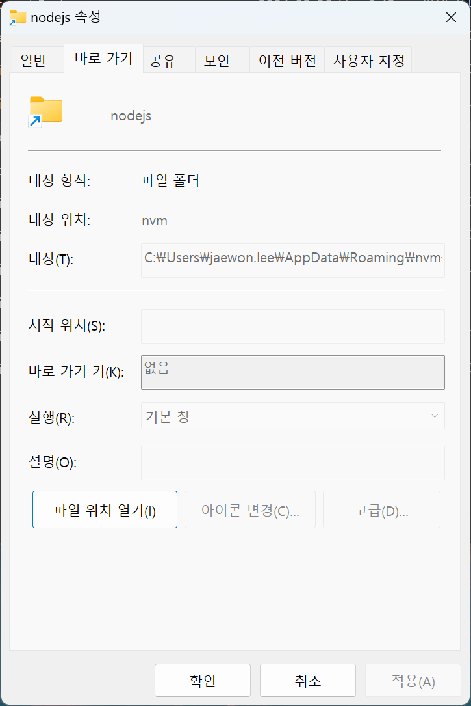Click the 설명(O) text field
This screenshot has height=706, width=471.
click(292, 463)
